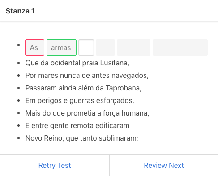Select the line starting 'Passaram ainda além'
This screenshot has width=218, height=176.
(83, 88)
